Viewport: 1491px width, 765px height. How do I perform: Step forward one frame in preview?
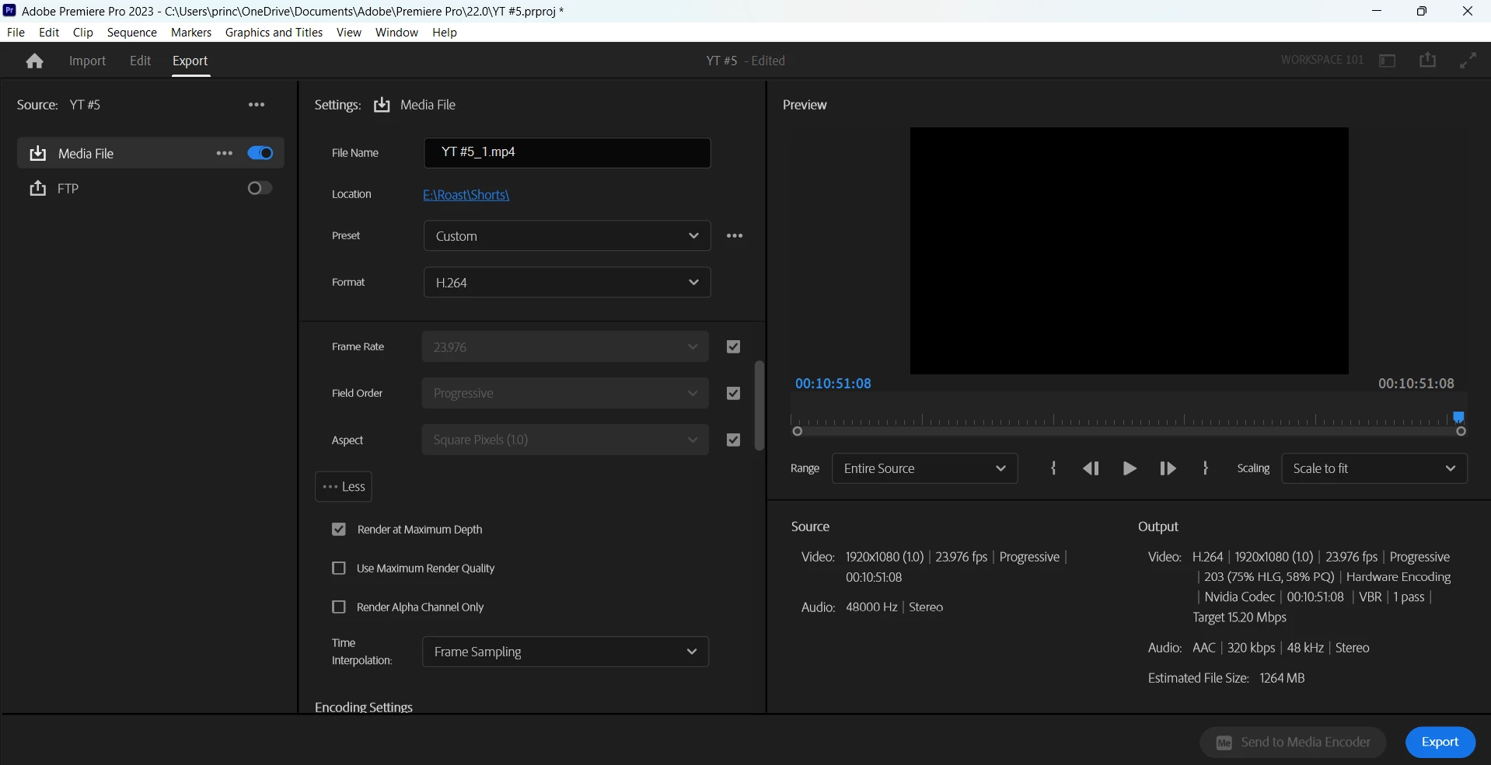[x=1168, y=468]
